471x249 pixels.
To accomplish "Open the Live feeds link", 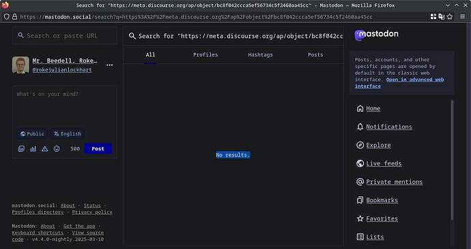I will (x=384, y=163).
